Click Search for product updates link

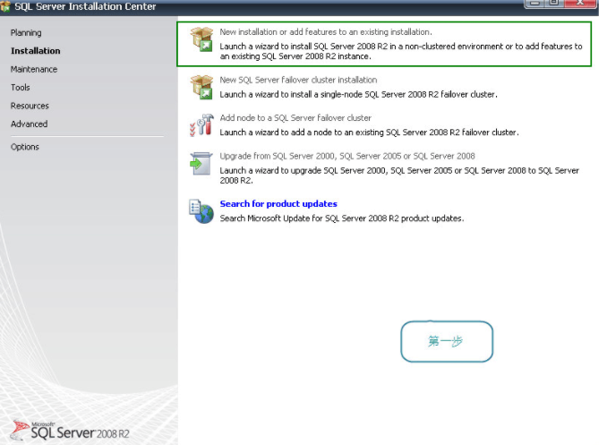click(x=278, y=204)
